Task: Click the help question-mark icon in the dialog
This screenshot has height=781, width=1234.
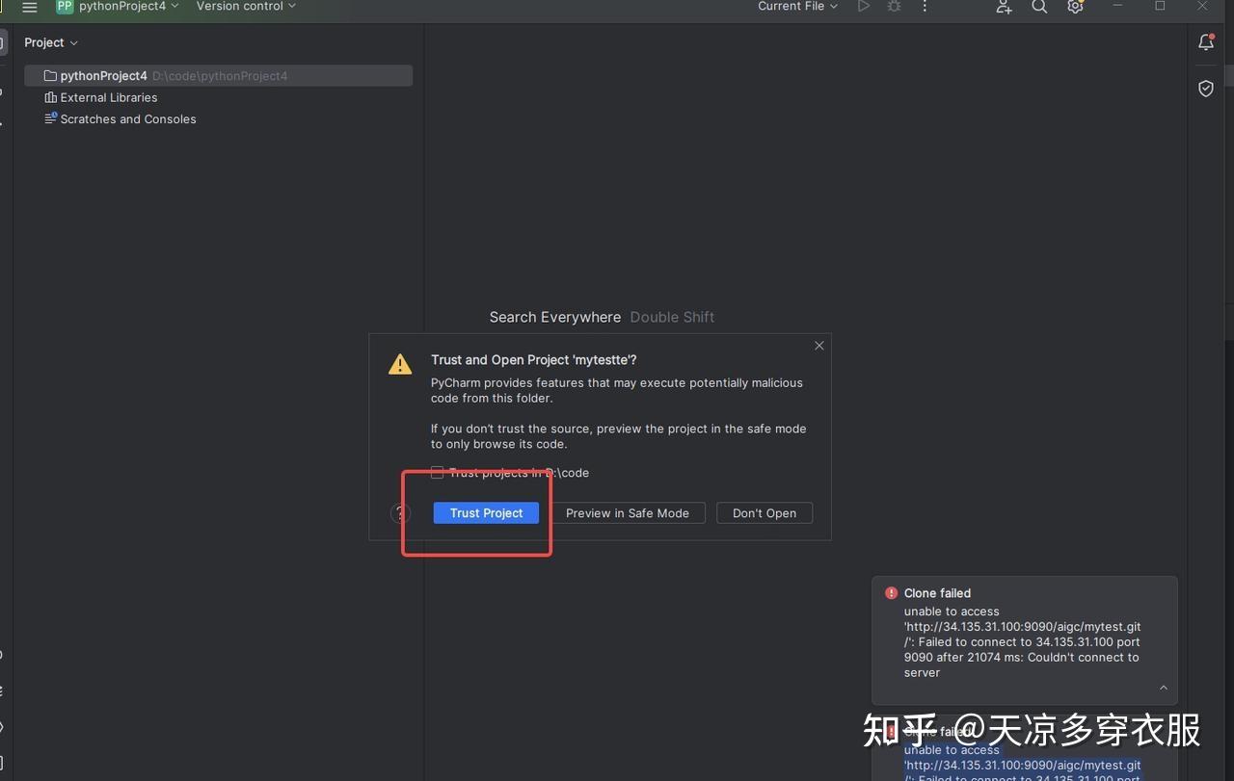Action: pos(400,513)
